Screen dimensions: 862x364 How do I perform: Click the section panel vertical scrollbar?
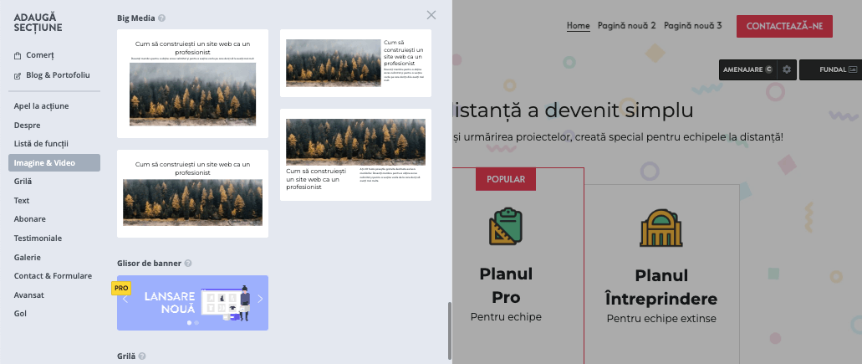pos(450,330)
